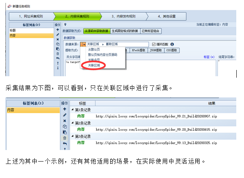Screen dimensions: 244x178
Task: Click 当前正在编辑标签：内容 status text
Action: click(x=212, y=25)
